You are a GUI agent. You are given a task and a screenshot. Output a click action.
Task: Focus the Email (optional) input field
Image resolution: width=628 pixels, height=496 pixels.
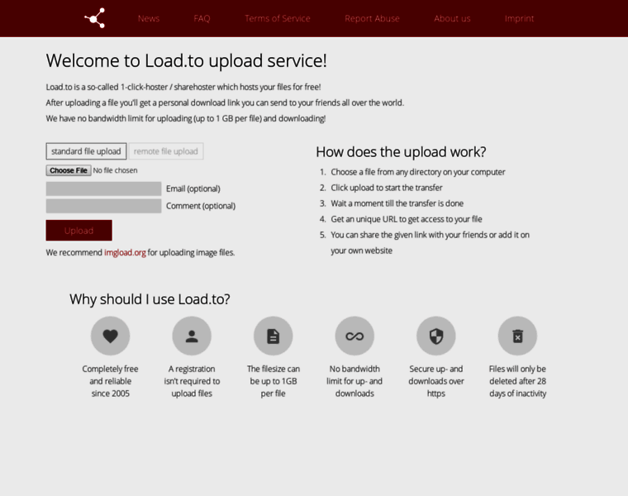[x=104, y=188]
